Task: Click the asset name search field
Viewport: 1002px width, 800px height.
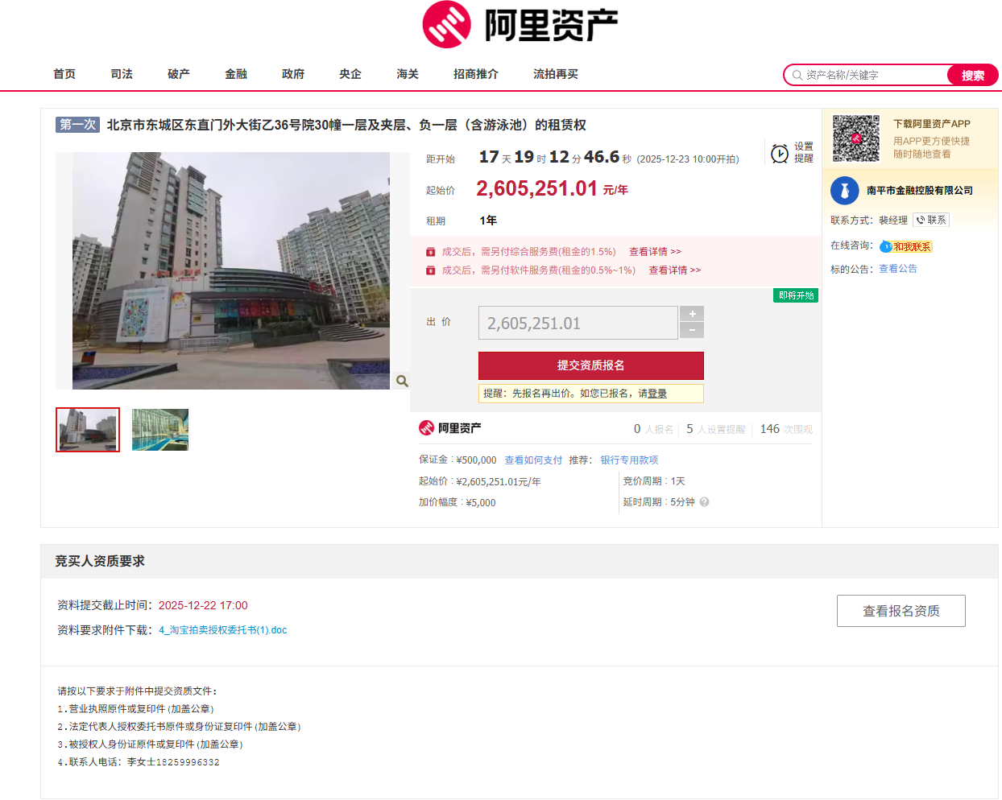Action: [x=872, y=75]
